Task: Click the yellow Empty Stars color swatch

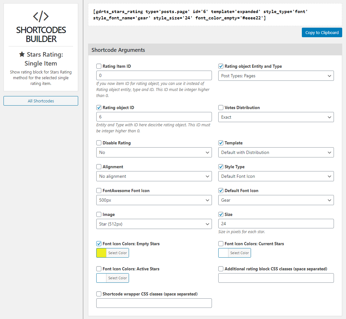Action: [x=101, y=253]
